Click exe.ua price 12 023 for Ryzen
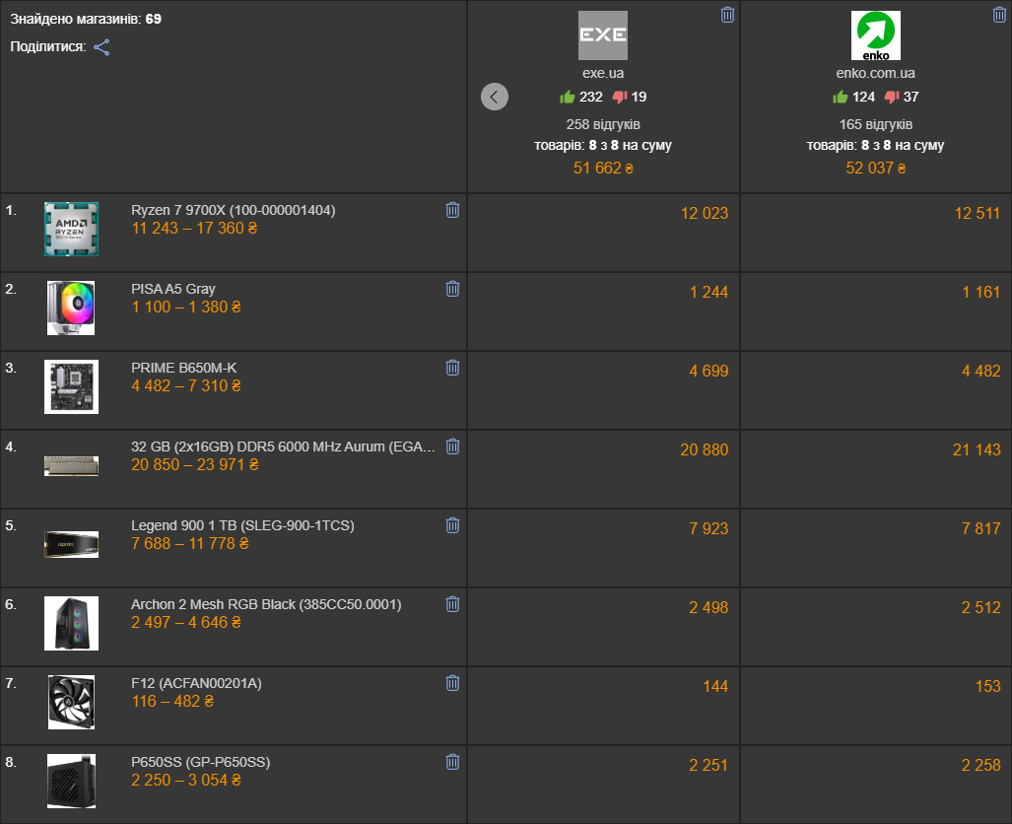This screenshot has width=1012, height=824. pos(705,213)
